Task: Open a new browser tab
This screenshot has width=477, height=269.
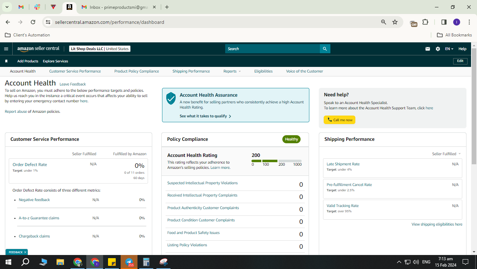Action: pos(167,7)
